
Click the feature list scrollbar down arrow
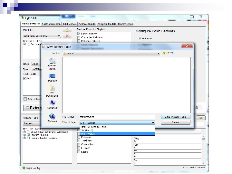(203, 163)
